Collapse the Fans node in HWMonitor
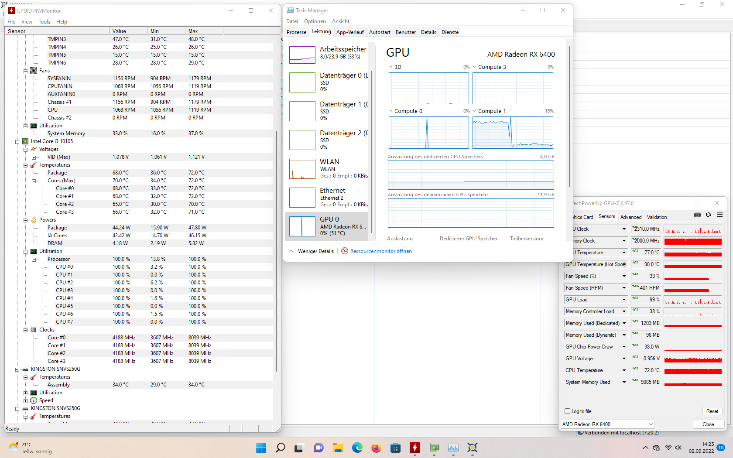733x458 pixels. point(25,71)
